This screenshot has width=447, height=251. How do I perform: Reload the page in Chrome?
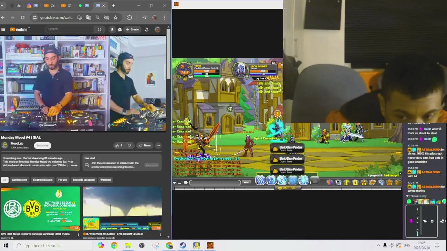tap(23, 17)
